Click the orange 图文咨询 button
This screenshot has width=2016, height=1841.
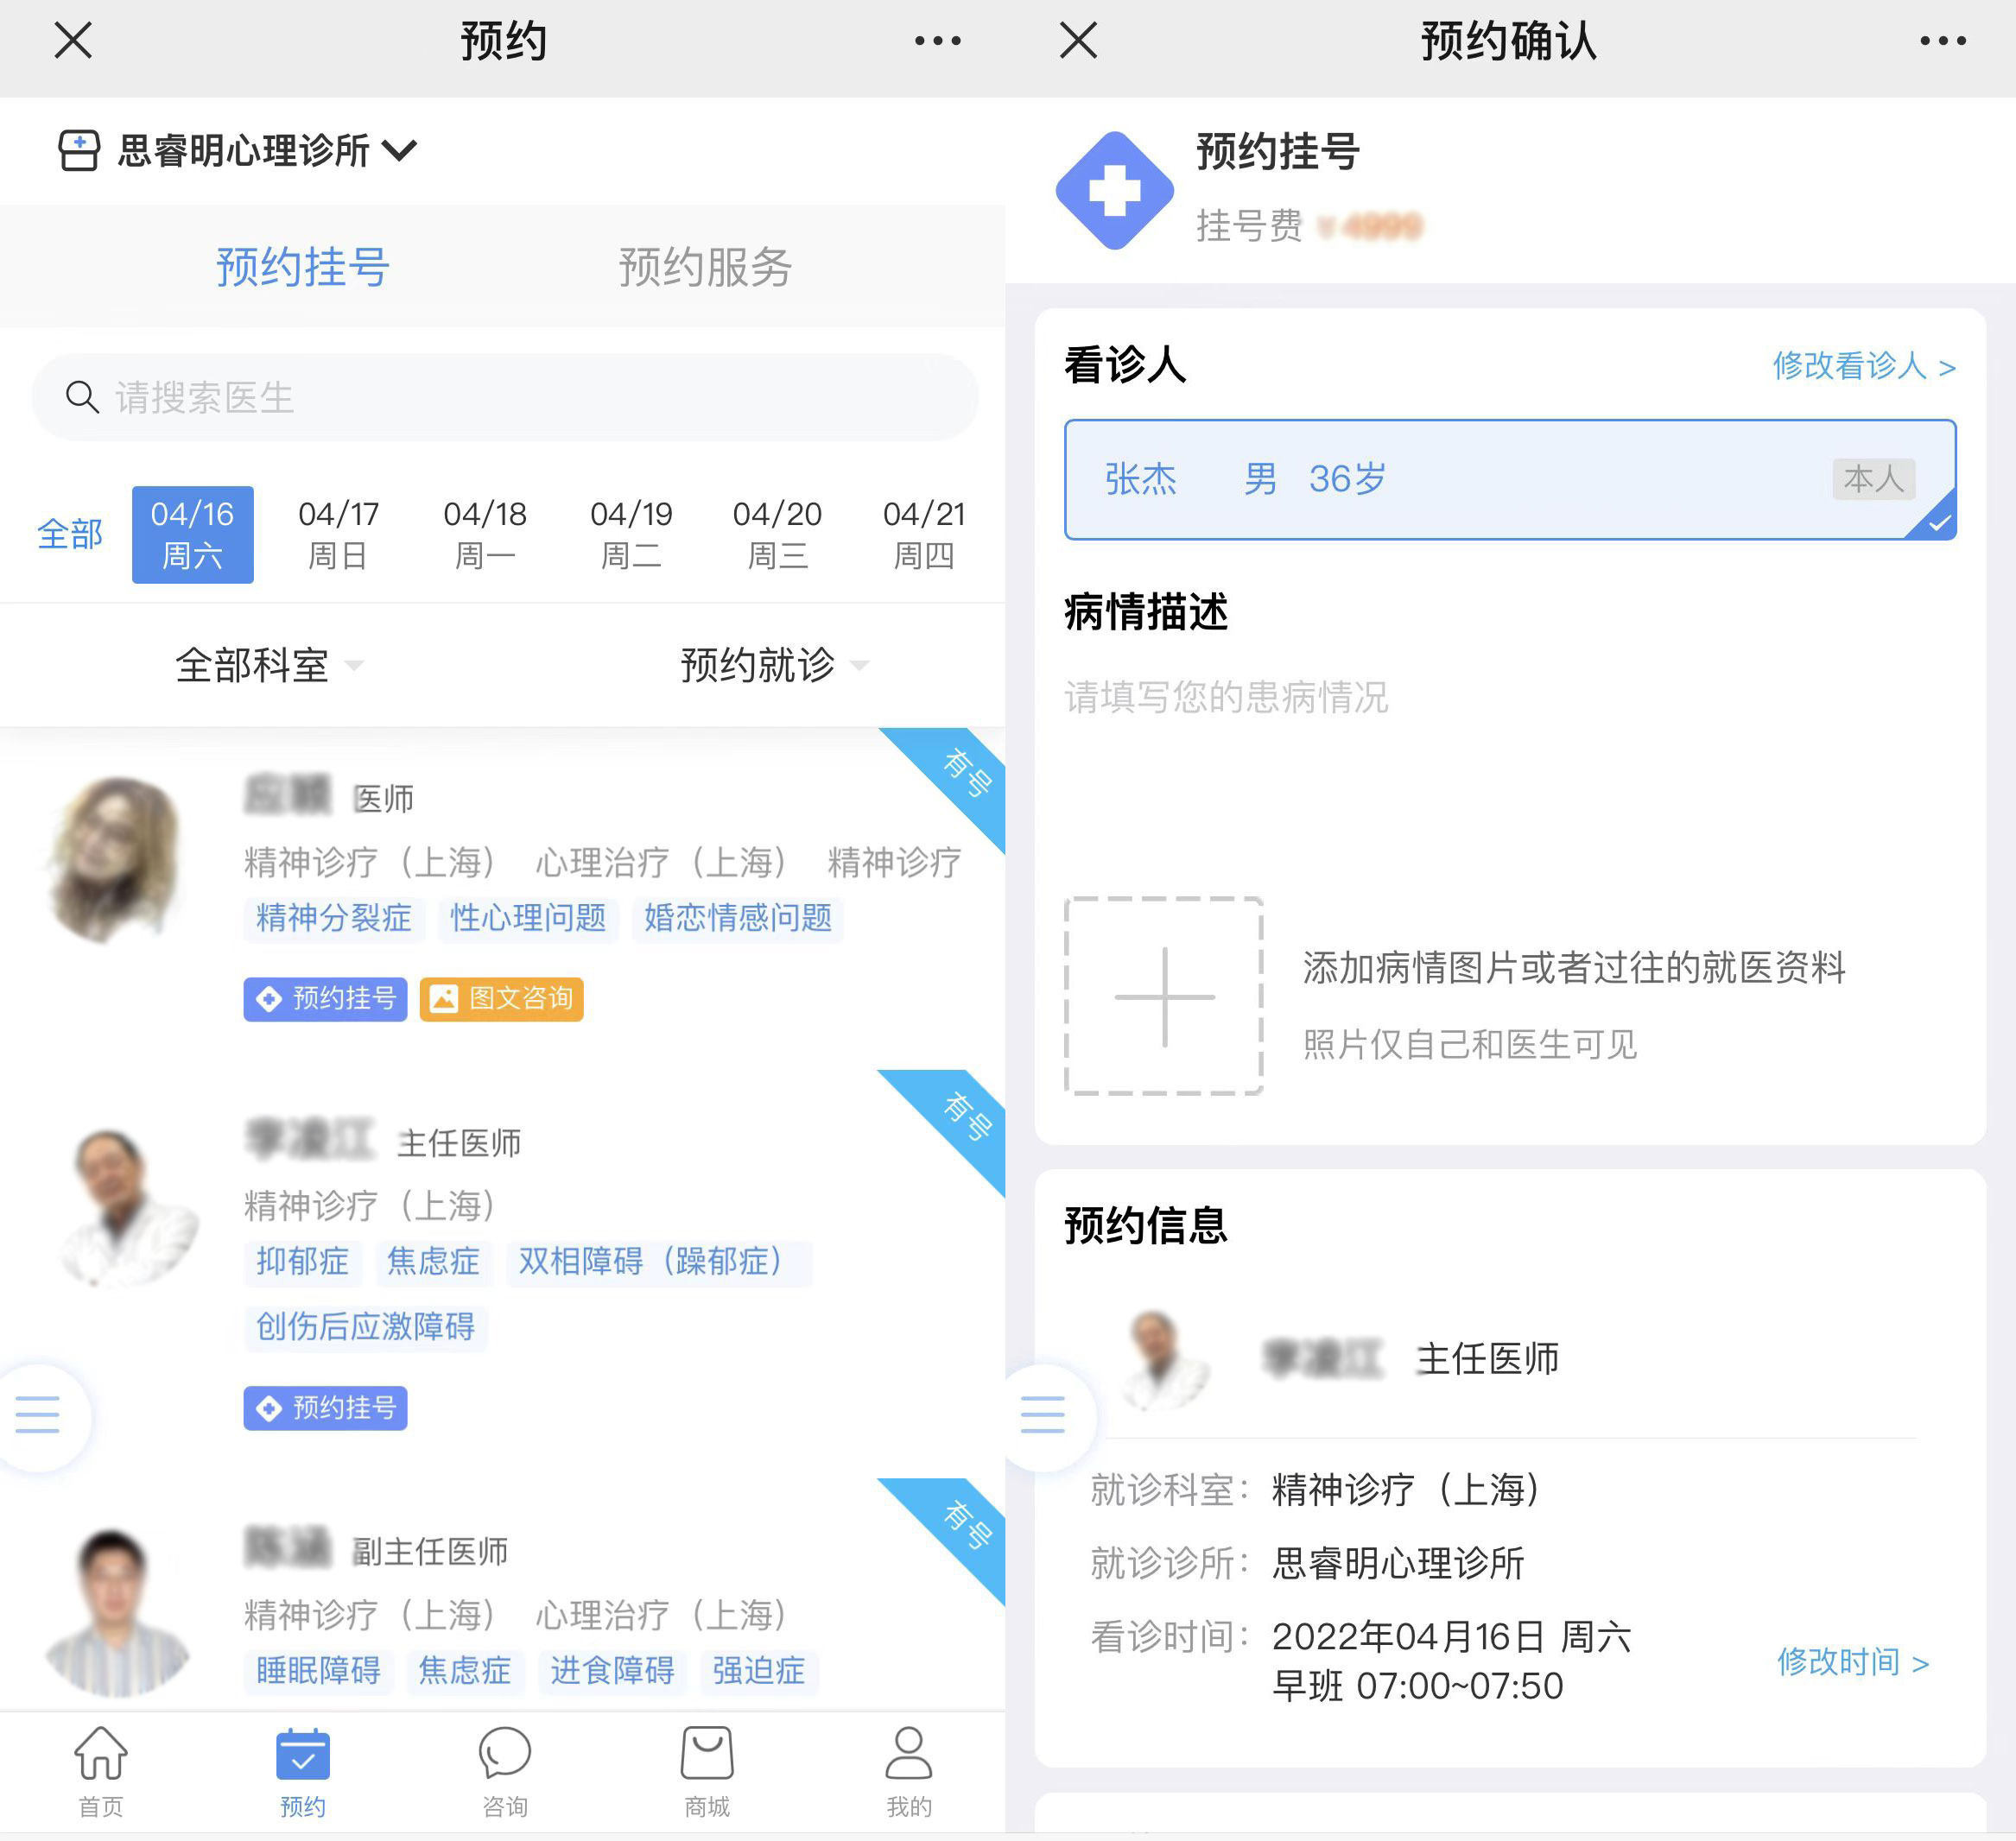point(501,998)
